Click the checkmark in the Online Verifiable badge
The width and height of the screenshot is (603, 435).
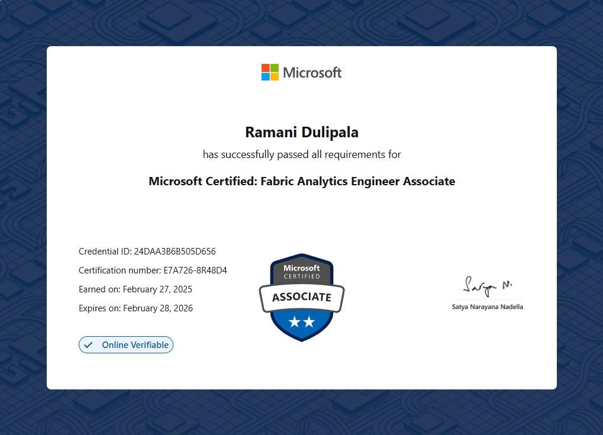click(x=88, y=345)
